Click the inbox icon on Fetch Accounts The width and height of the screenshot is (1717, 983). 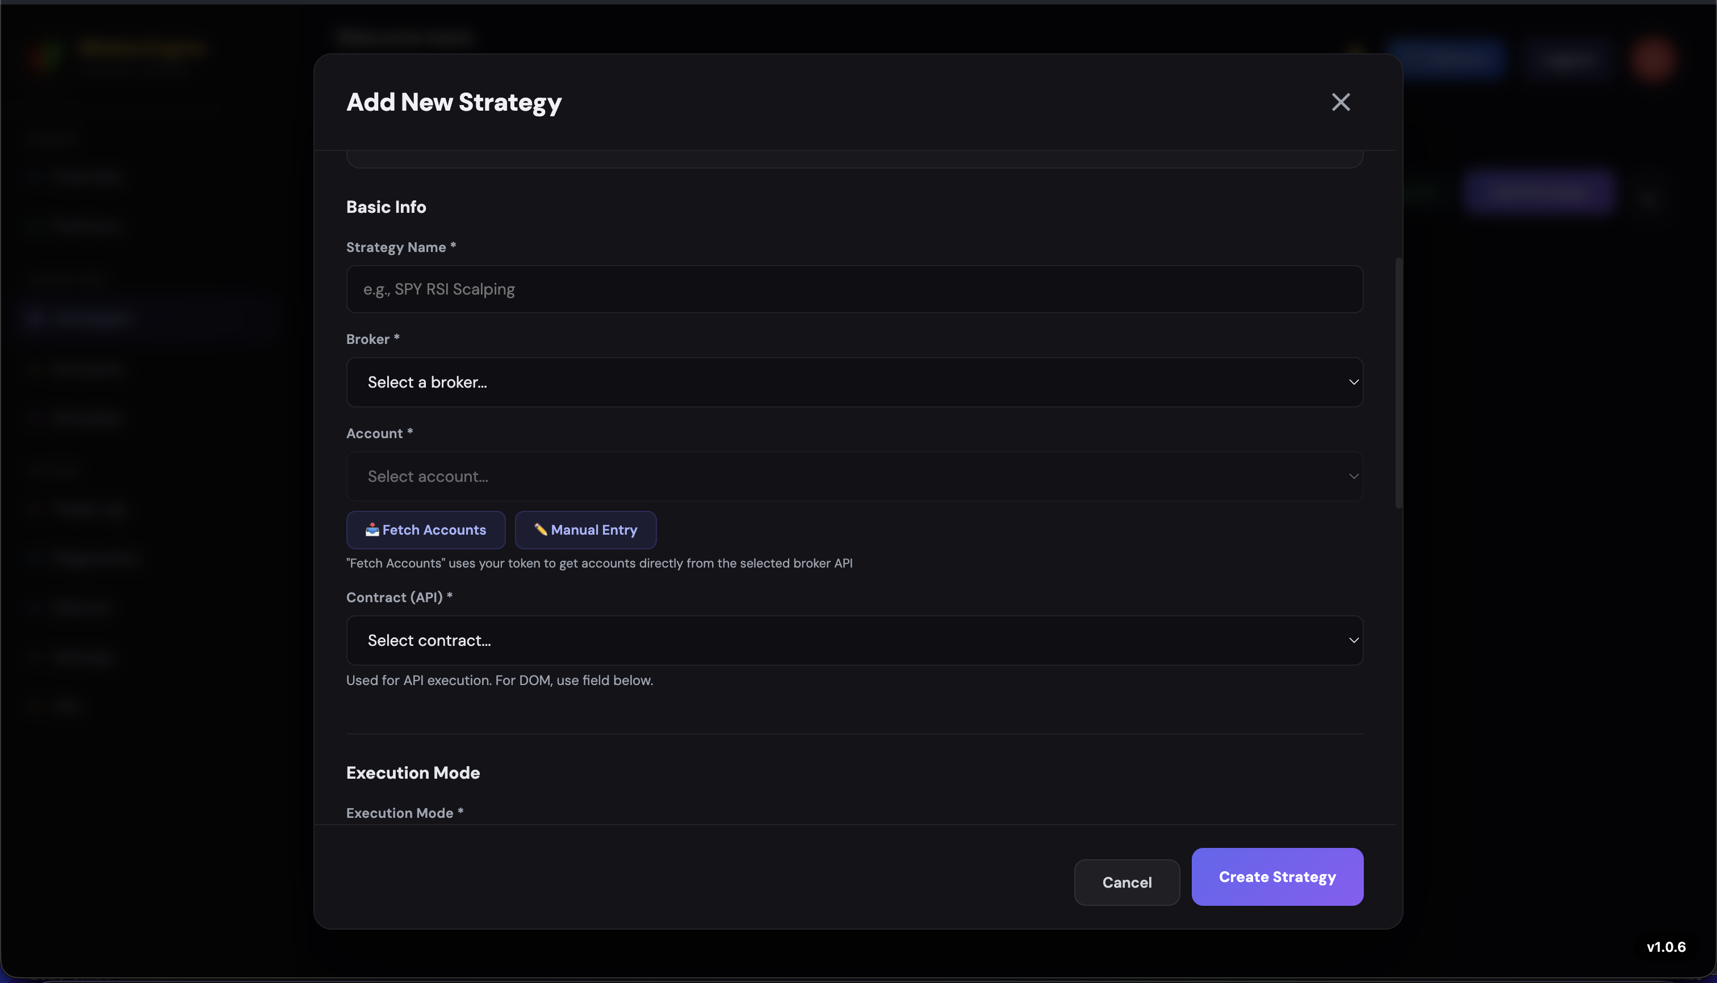371,530
